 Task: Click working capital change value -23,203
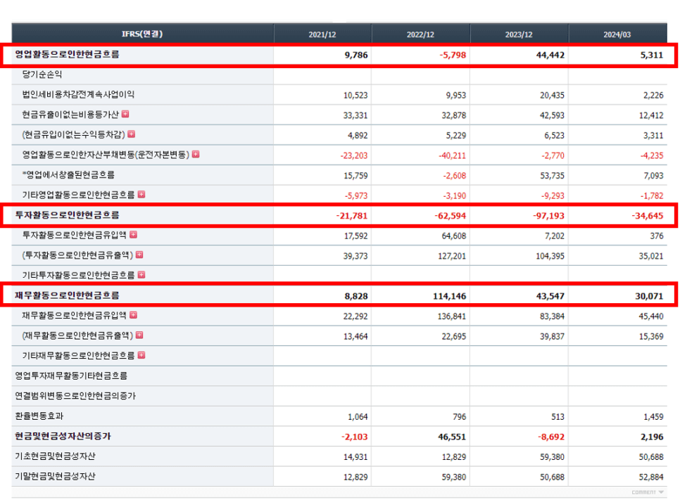pyautogui.click(x=354, y=155)
